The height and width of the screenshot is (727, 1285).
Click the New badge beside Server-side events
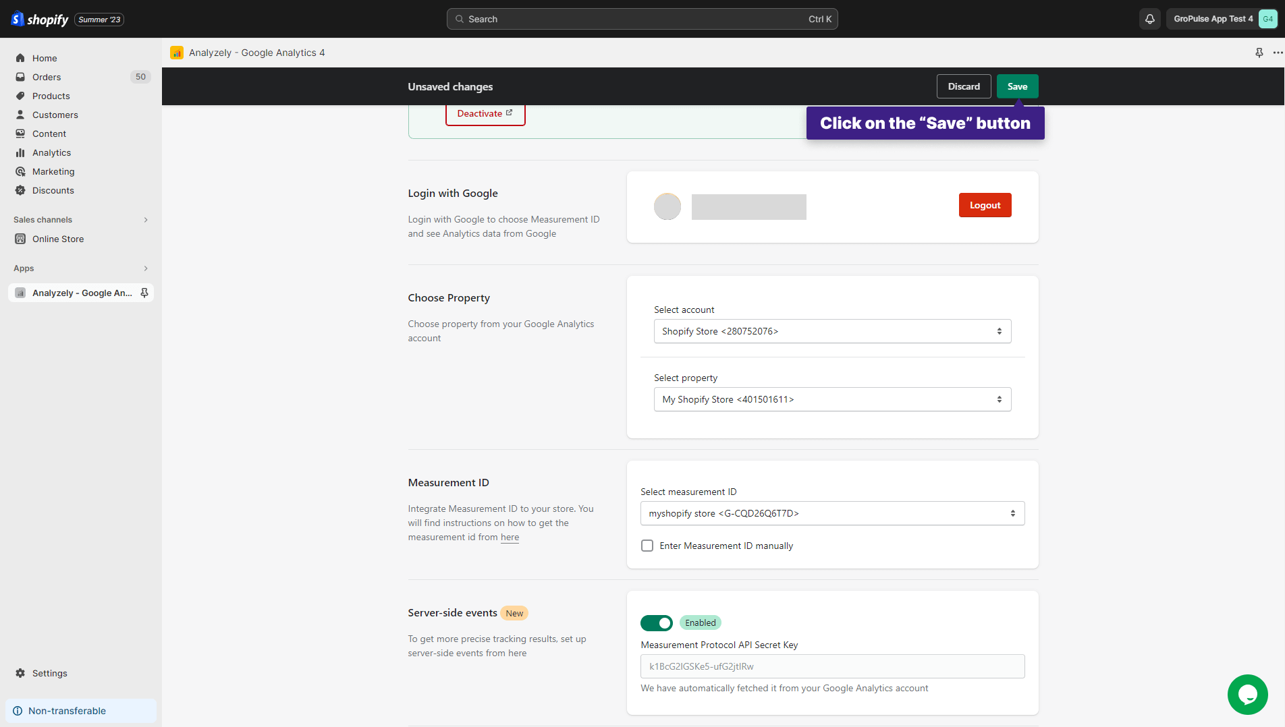tap(514, 613)
